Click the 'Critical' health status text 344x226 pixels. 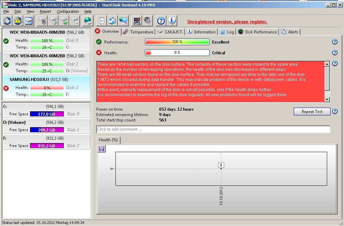click(218, 53)
